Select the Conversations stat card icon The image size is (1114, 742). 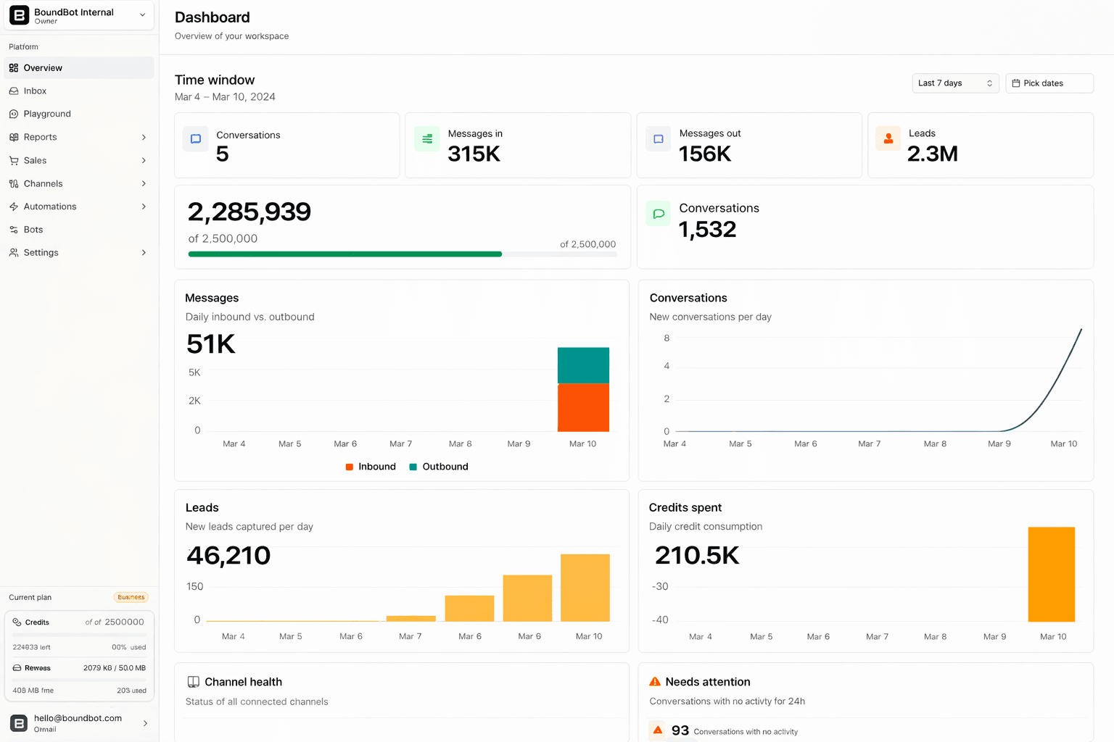(x=195, y=139)
